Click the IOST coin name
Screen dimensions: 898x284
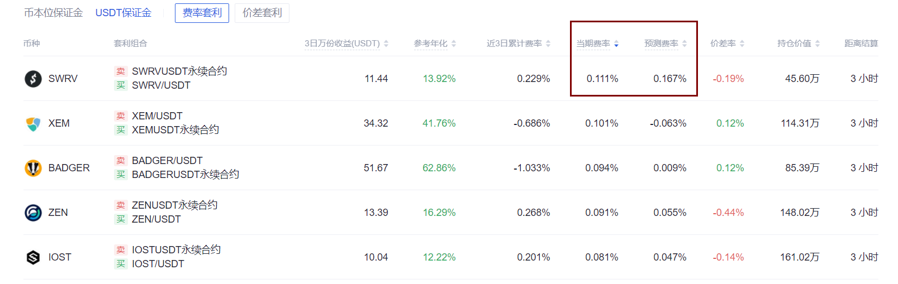(60, 257)
